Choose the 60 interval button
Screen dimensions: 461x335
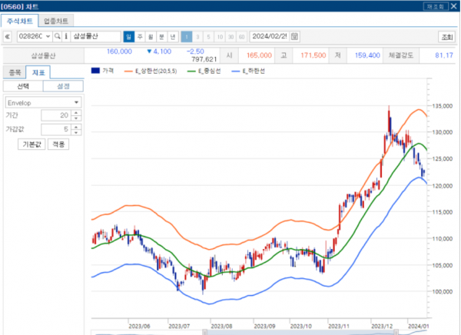tap(242, 37)
